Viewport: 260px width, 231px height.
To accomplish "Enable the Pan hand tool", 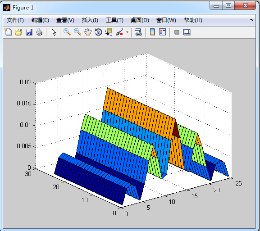I will tap(88, 32).
